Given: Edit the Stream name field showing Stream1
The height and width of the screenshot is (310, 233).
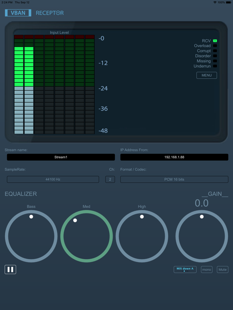Looking at the screenshot, I should (61, 157).
